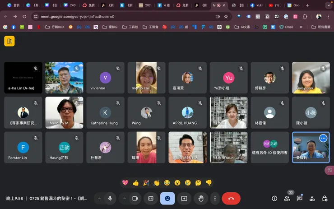Send the surprised face reaction
This screenshot has height=209, width=334.
click(177, 182)
